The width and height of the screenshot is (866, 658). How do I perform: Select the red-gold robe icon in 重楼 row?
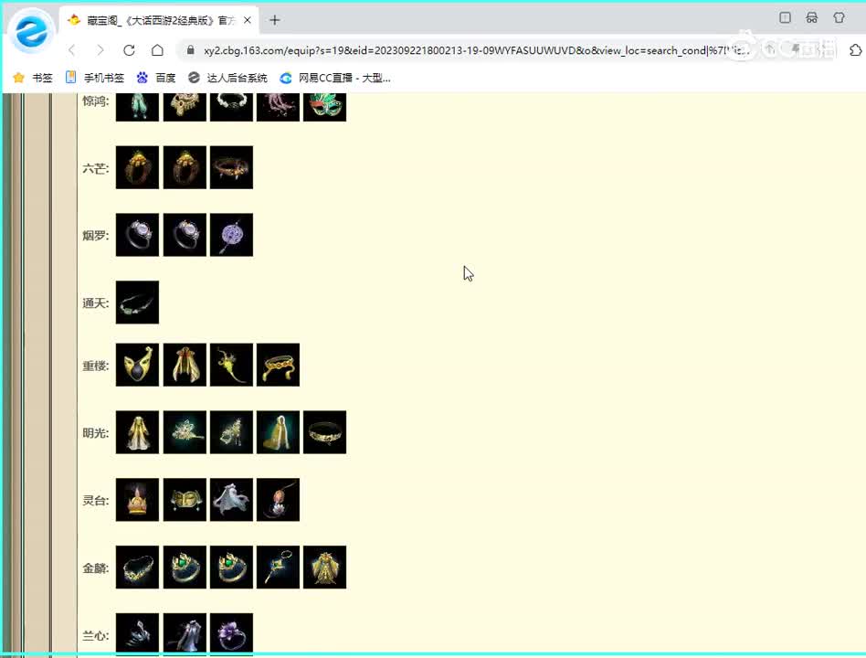pyautogui.click(x=185, y=365)
